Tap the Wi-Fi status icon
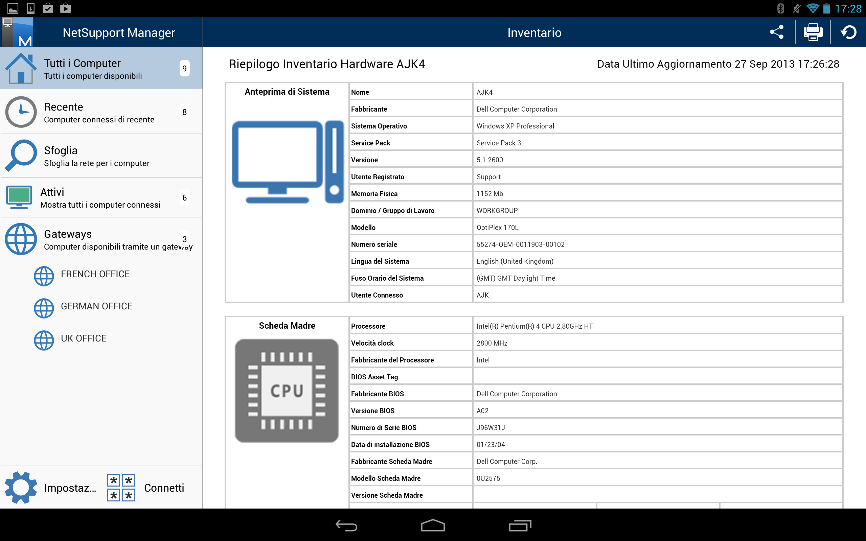866x541 pixels. [813, 8]
